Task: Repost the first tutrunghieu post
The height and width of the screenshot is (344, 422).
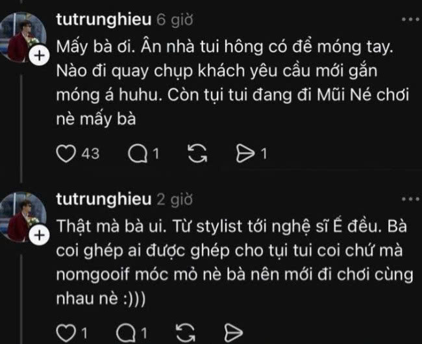Action: tap(197, 154)
